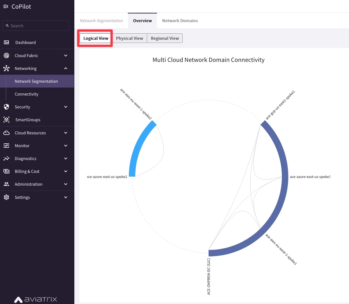
Task: Click the Cloud Fabric target icon
Action: 6,55
